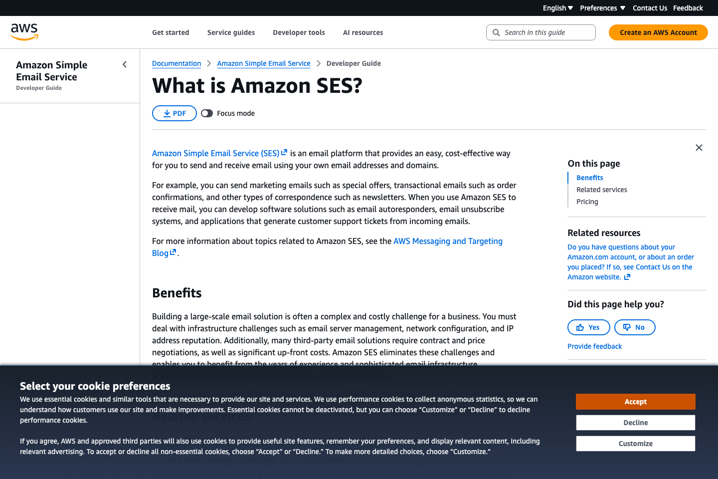Collapse the Amazon Simple Email Service sidebar
This screenshot has width=718, height=479.
point(124,64)
